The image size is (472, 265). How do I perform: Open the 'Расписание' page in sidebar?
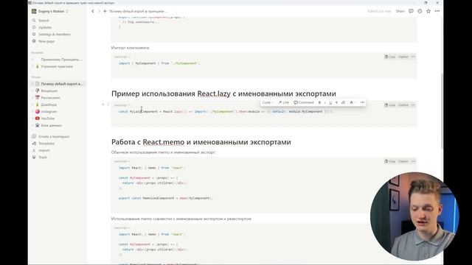coord(51,98)
